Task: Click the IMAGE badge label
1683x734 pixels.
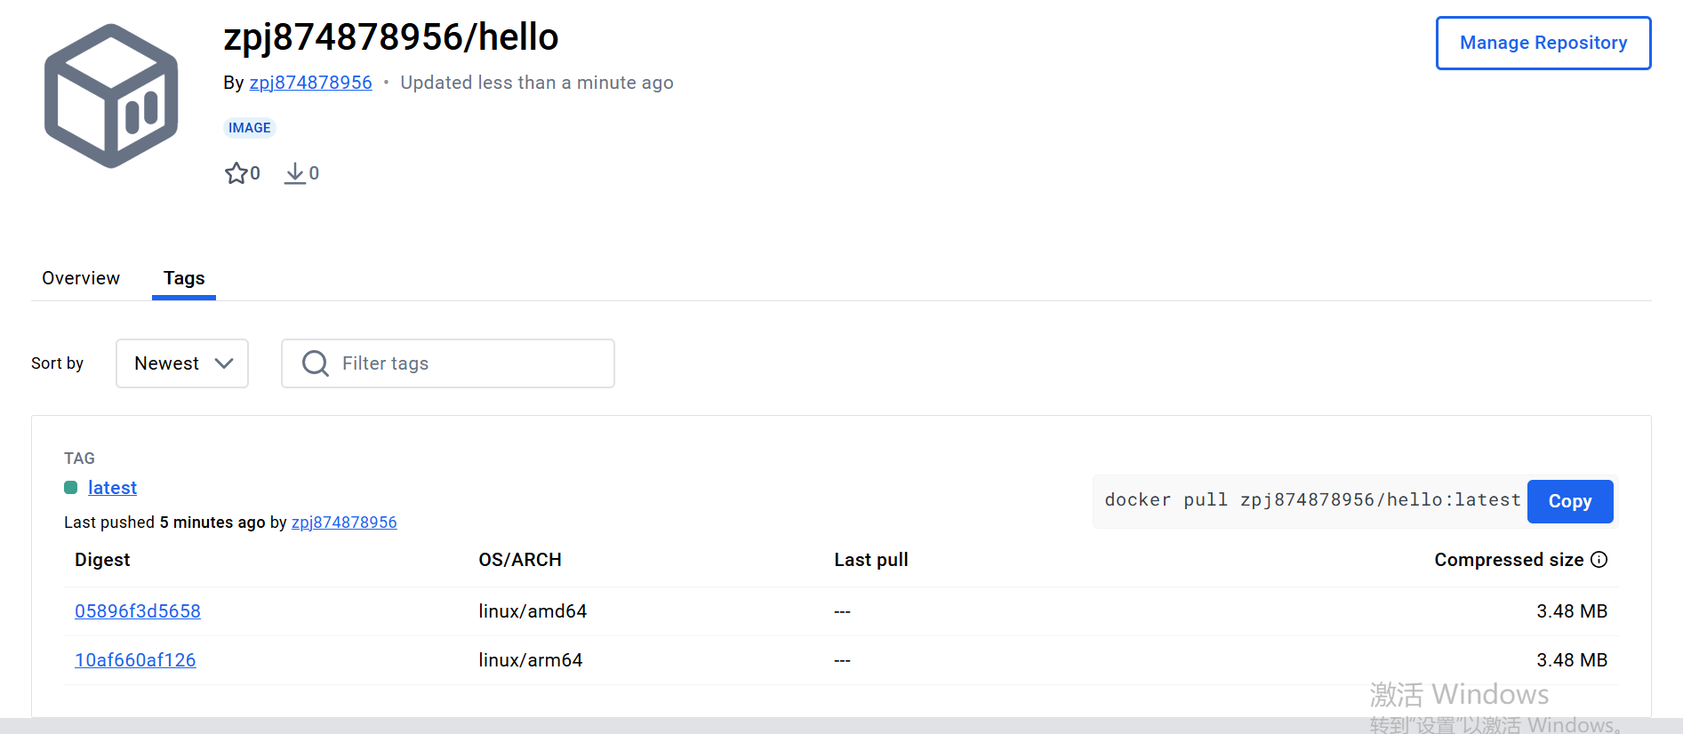Action: tap(249, 128)
